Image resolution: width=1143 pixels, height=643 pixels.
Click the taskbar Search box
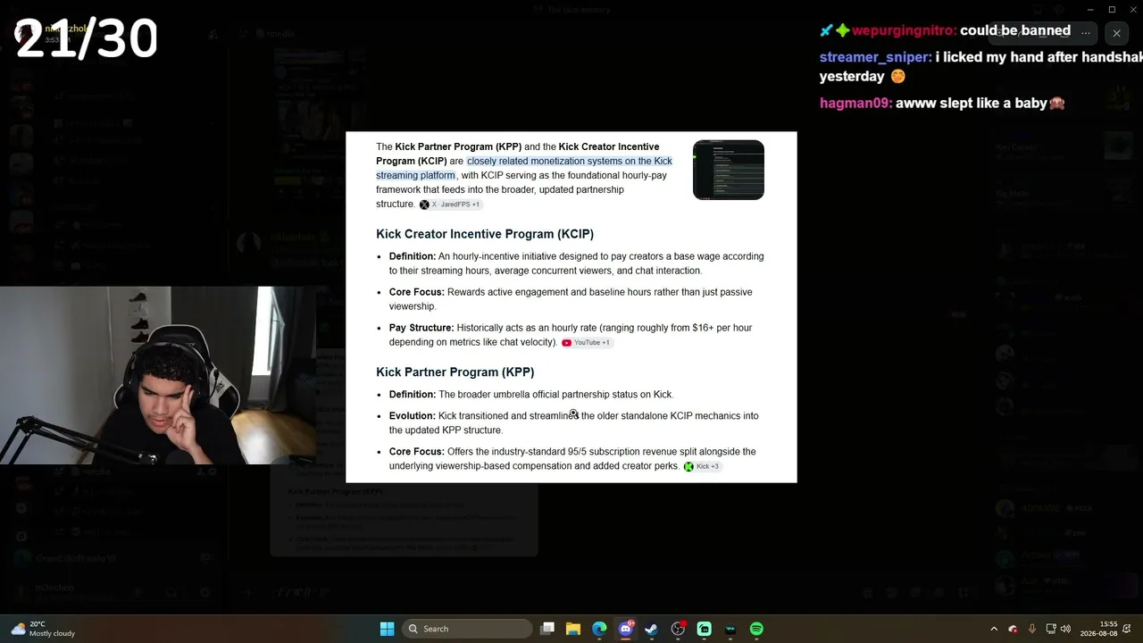click(467, 629)
